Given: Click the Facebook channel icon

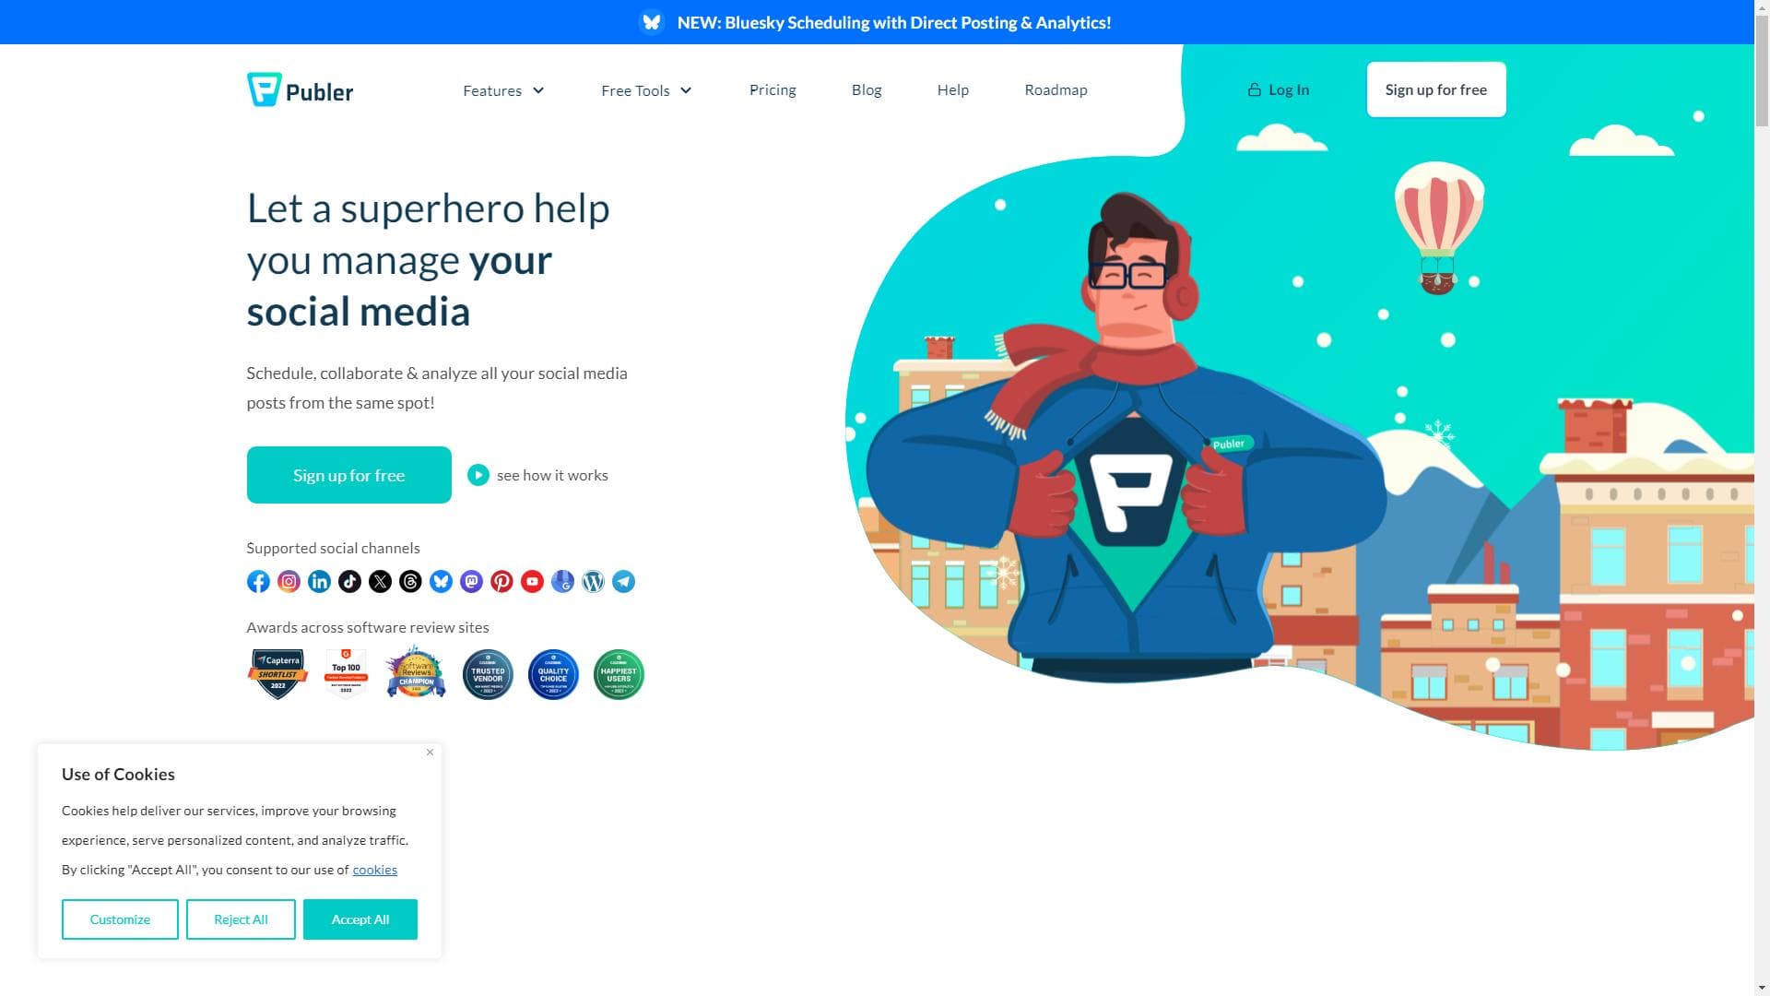Looking at the screenshot, I should [x=258, y=581].
